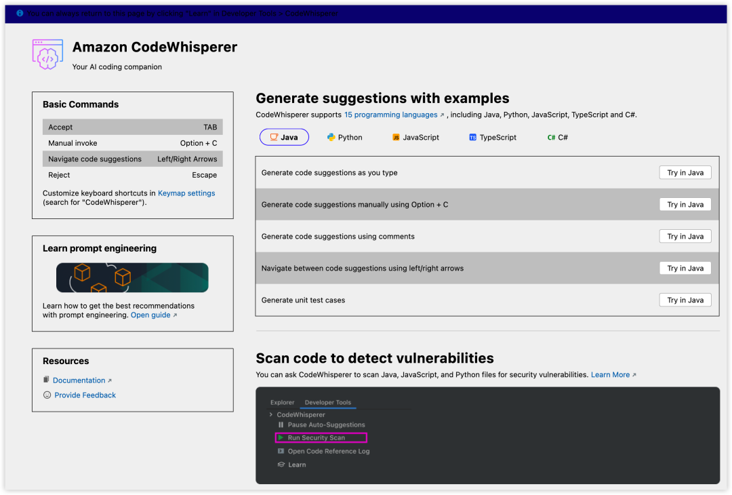
Task: Try in Java for unit test cases
Action: pos(685,300)
